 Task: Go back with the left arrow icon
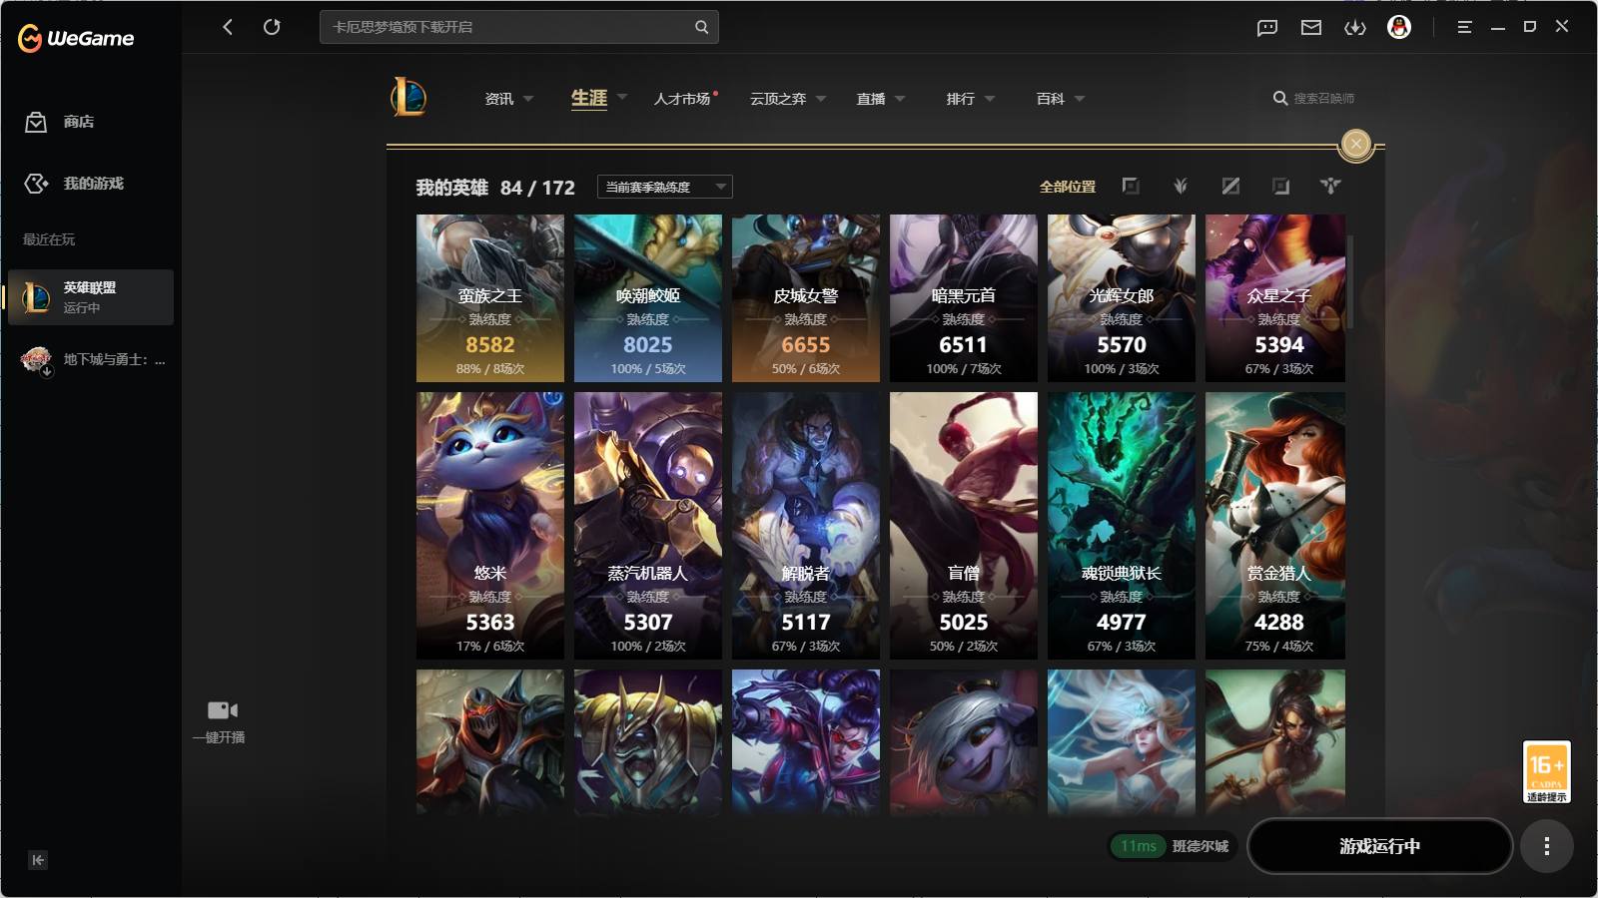point(228,27)
